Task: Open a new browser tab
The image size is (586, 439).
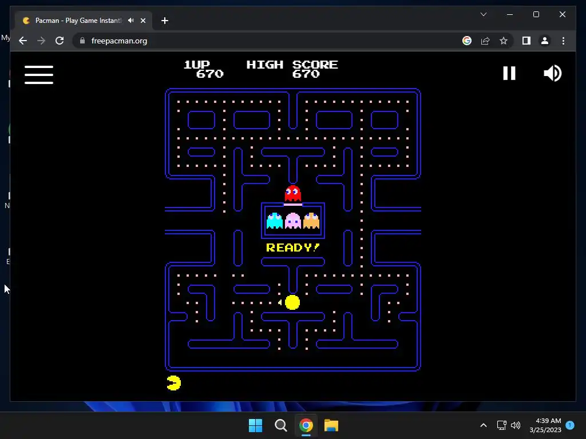Action: click(164, 21)
